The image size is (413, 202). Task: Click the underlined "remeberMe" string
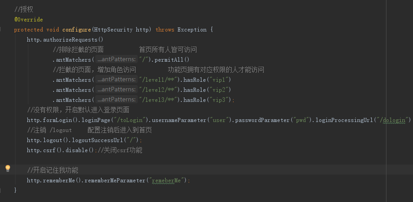click(167, 181)
